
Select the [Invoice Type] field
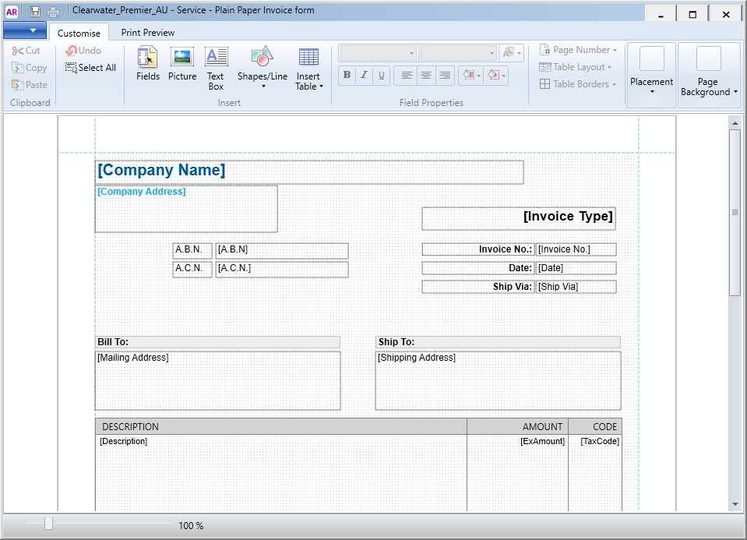[x=519, y=219]
